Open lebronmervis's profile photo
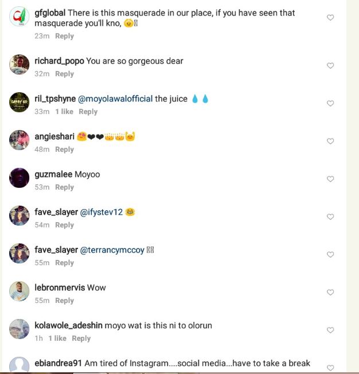 pos(19,292)
